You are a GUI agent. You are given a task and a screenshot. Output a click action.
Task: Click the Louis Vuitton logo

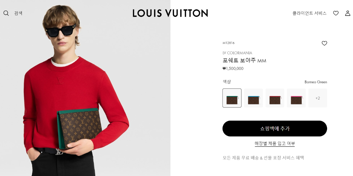coord(170,13)
